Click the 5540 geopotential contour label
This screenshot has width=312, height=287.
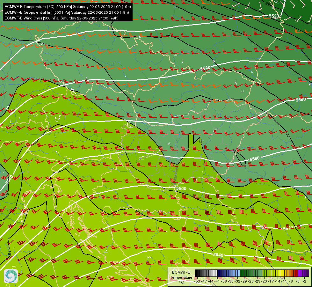[x=205, y=68]
